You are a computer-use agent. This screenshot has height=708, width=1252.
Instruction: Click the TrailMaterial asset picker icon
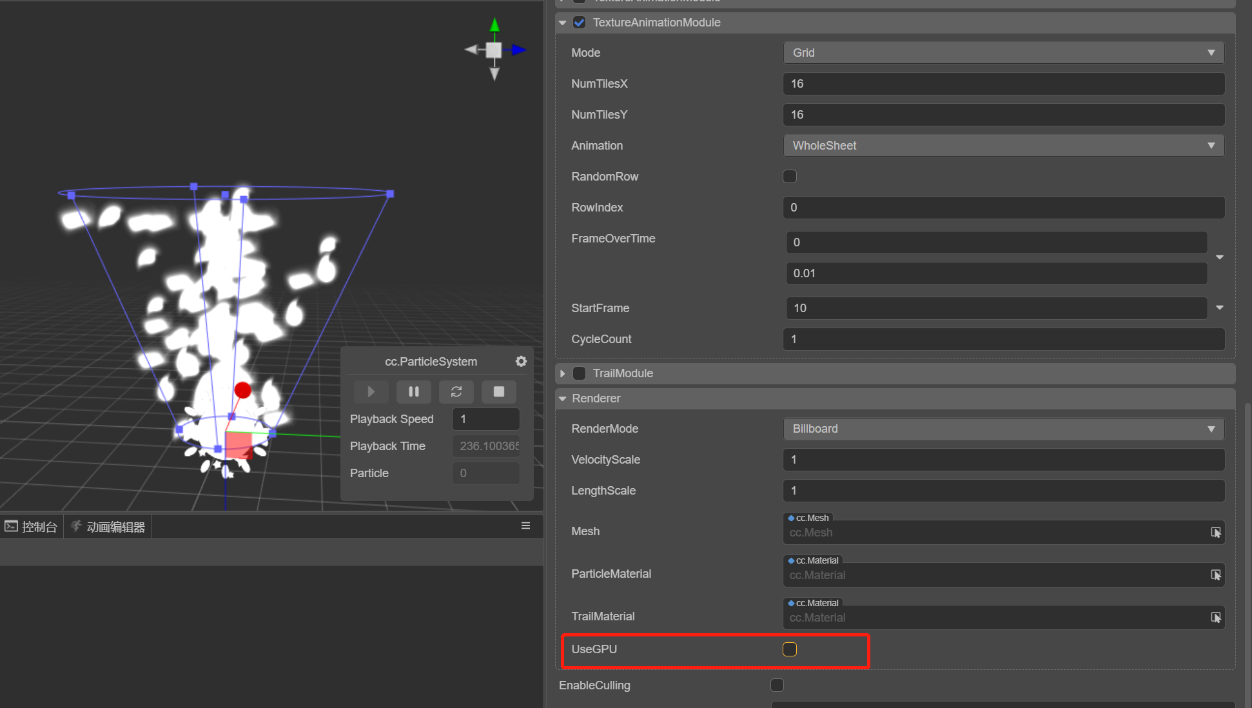[x=1215, y=618]
